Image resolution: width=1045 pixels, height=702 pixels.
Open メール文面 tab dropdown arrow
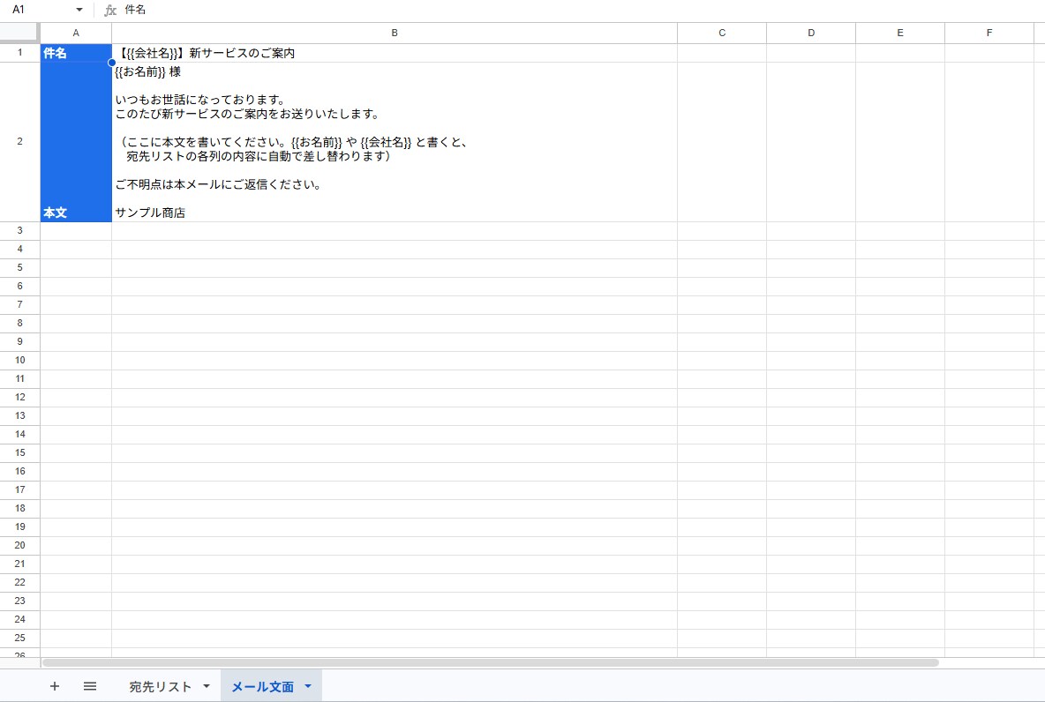click(308, 686)
